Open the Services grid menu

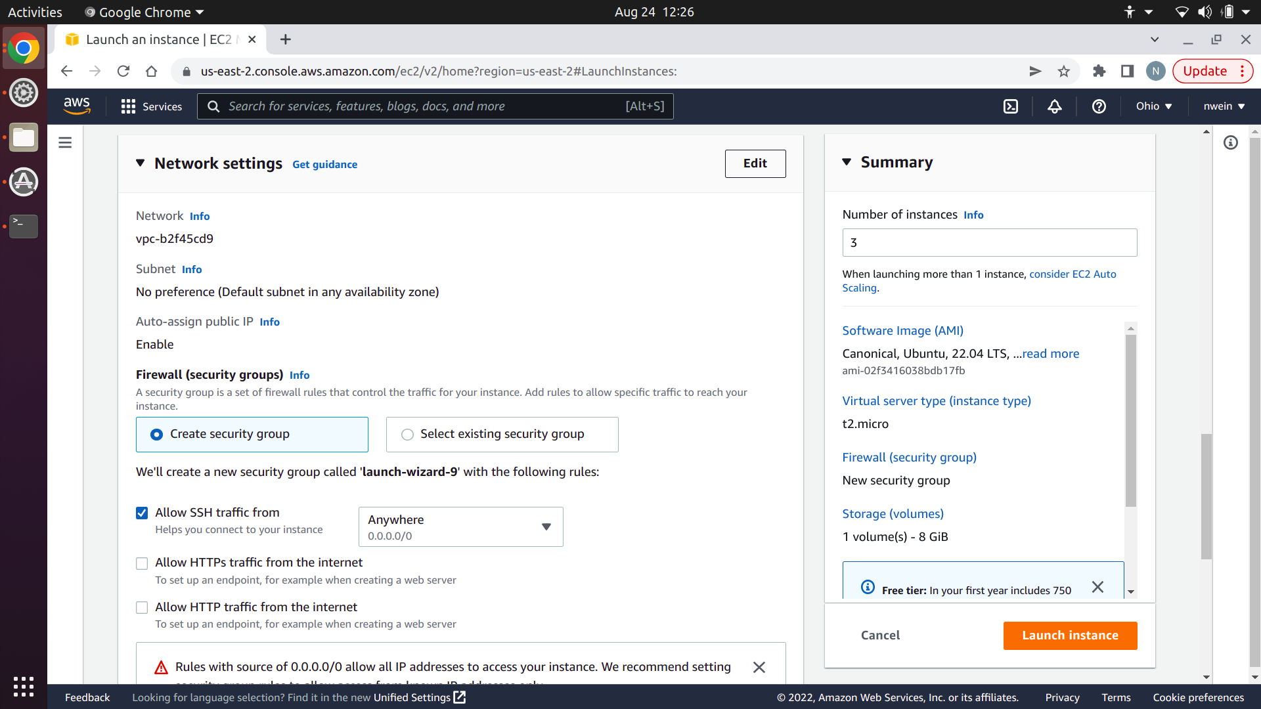tap(152, 106)
